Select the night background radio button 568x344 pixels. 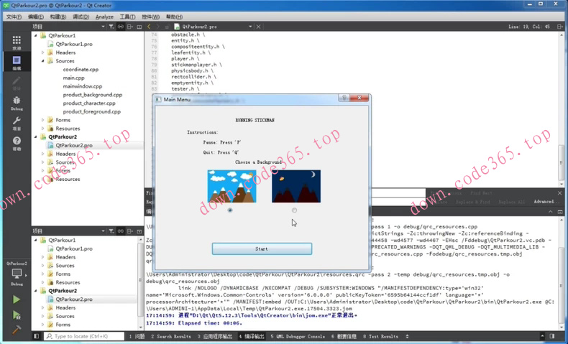click(295, 210)
